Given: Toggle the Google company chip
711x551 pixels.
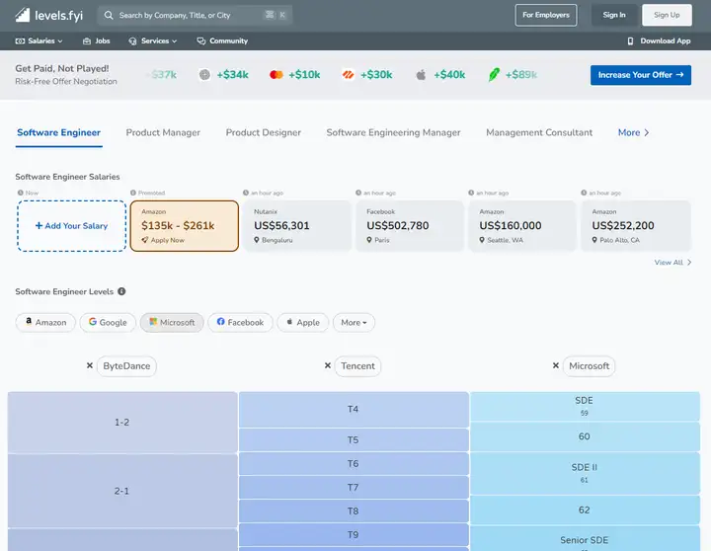Looking at the screenshot, I should 108,323.
